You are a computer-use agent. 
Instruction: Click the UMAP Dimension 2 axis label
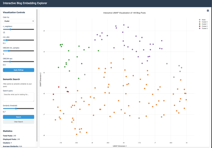[x=41, y=79]
